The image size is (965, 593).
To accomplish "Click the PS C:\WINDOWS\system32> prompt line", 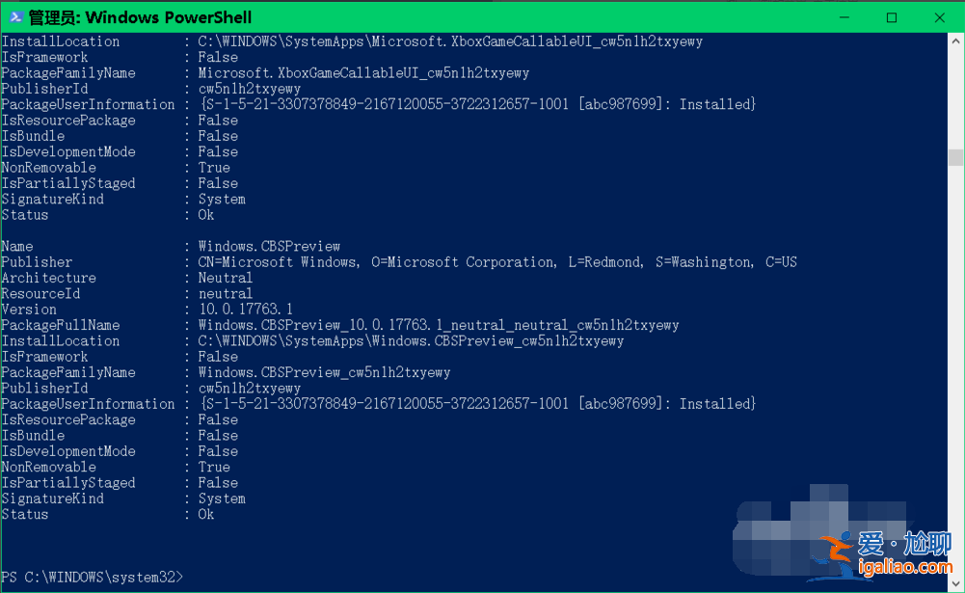I will 92,577.
